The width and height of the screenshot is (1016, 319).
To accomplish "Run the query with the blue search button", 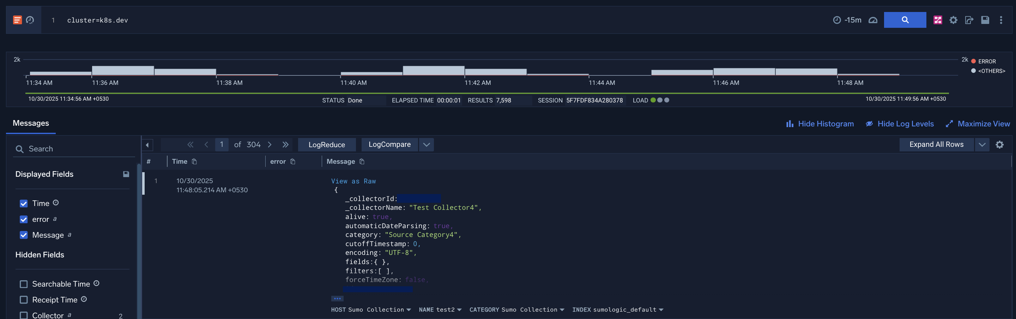I will pyautogui.click(x=905, y=20).
